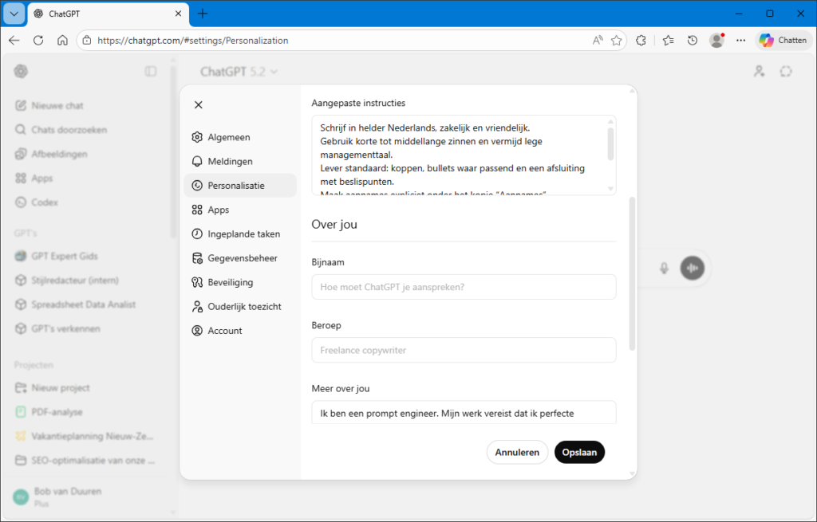Open SEO-optimalisatie van onze project

(86, 460)
